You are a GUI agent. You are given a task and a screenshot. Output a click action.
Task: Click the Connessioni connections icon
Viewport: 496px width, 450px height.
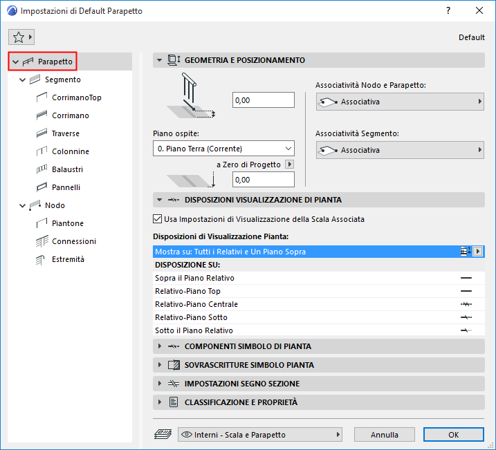pyautogui.click(x=40, y=241)
